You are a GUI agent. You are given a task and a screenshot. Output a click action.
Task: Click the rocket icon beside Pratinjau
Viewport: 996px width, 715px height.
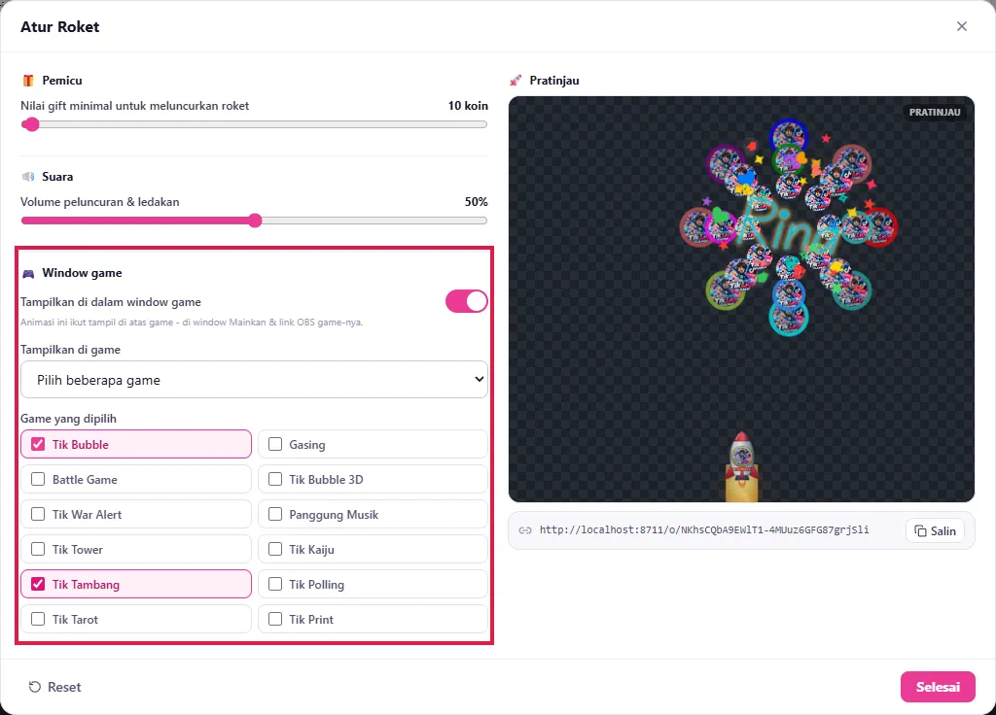coord(516,81)
